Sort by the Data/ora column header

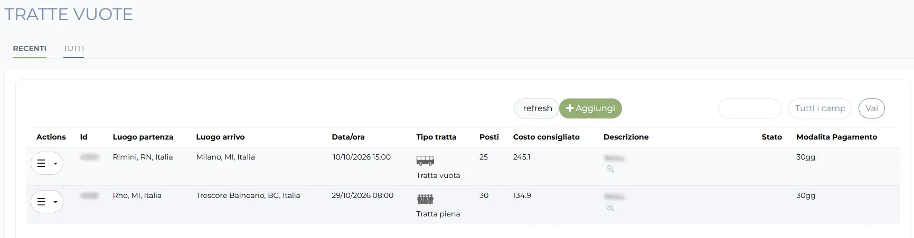tap(348, 137)
